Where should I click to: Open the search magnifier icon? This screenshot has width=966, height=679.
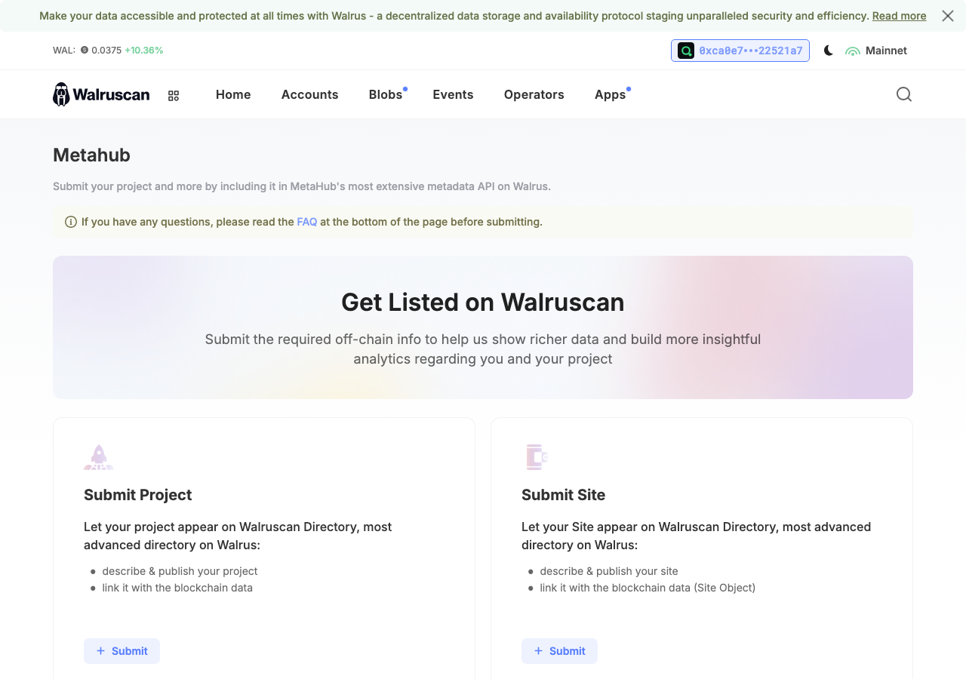pyautogui.click(x=904, y=94)
